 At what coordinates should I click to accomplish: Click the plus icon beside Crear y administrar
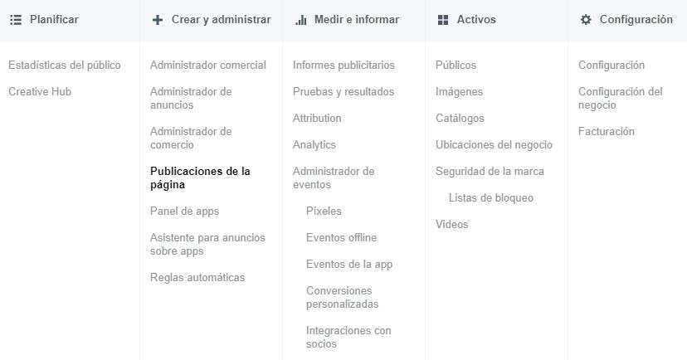158,20
